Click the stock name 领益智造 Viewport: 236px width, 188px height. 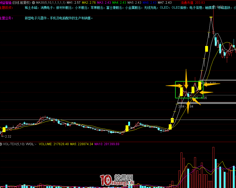point(6,3)
